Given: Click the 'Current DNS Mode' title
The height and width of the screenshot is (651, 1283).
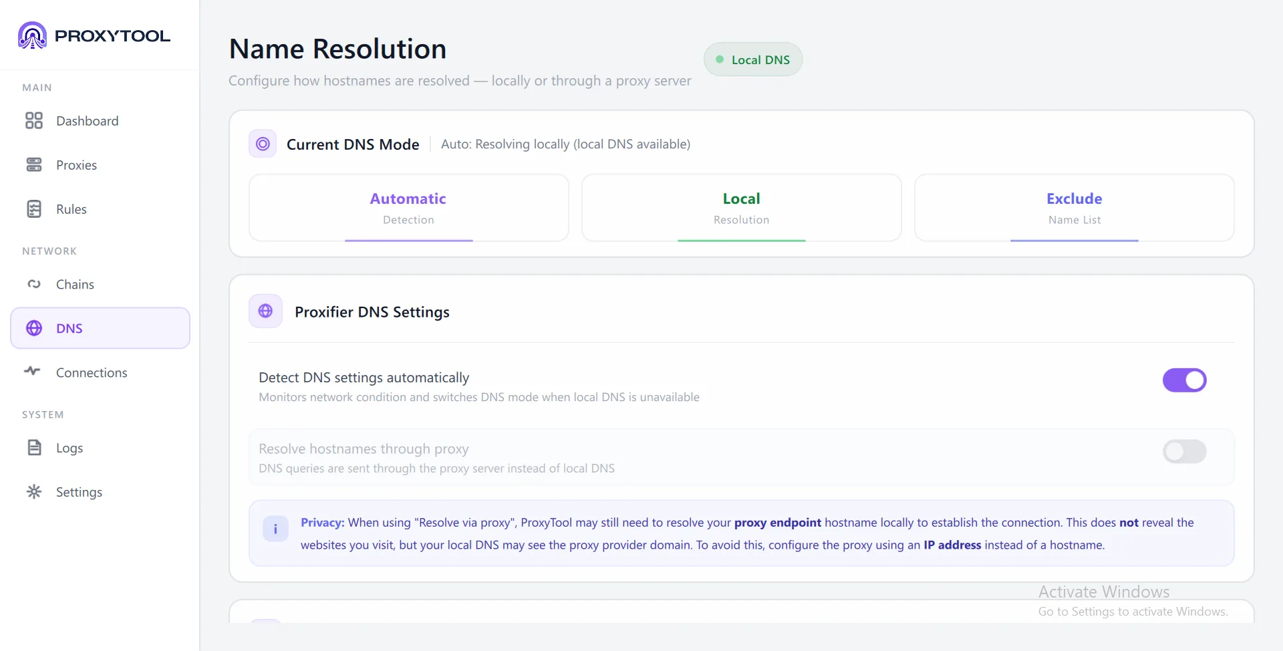Looking at the screenshot, I should pos(353,144).
